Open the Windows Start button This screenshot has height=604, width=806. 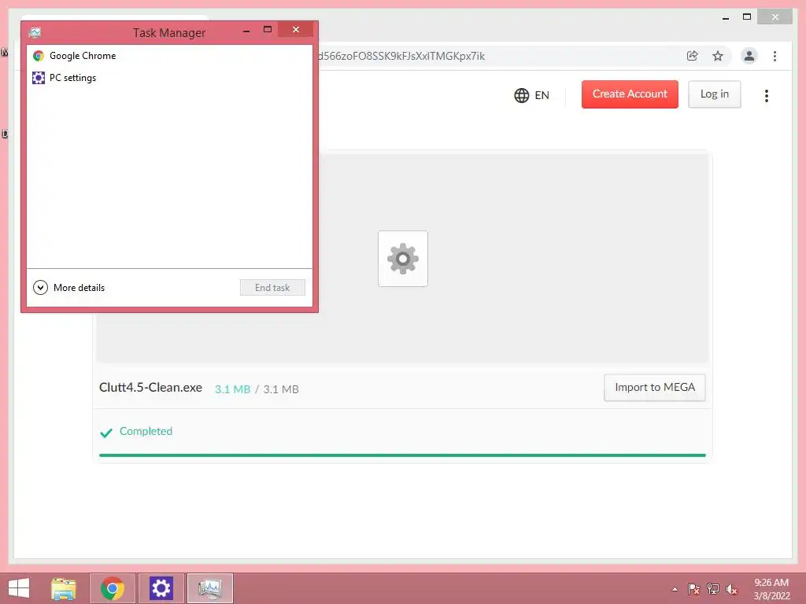click(x=19, y=588)
